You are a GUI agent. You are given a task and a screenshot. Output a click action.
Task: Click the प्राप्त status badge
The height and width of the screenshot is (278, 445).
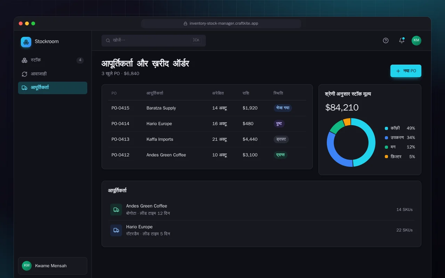click(281, 155)
